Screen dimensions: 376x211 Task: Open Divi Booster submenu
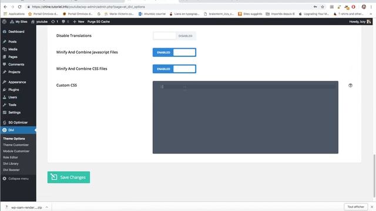(x=11, y=170)
